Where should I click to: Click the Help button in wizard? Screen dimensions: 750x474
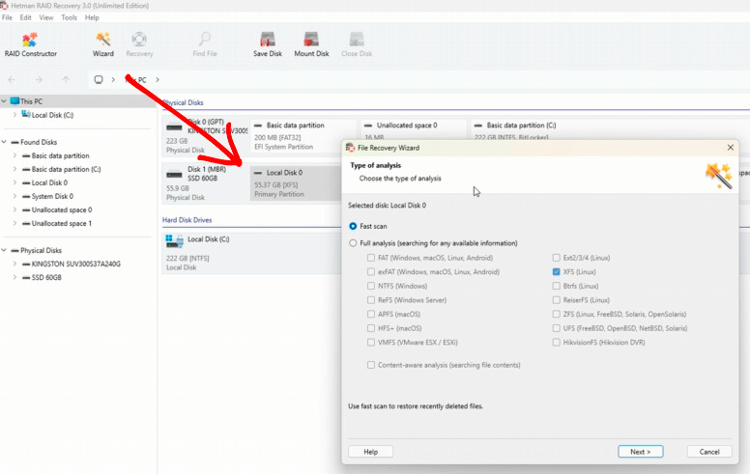371,452
